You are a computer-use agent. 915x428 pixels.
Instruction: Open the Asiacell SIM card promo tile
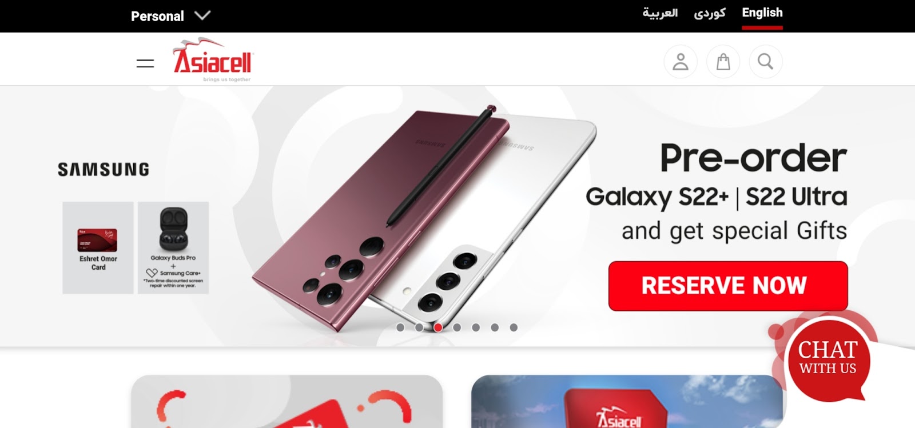[627, 401]
